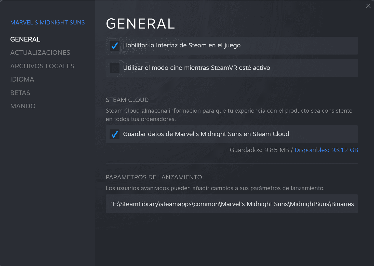The width and height of the screenshot is (374, 266).
Task: Open Disponibles: 93.12 GB link
Action: pyautogui.click(x=326, y=150)
